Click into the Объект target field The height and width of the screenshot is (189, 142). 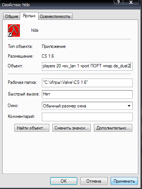pyautogui.click(x=87, y=66)
